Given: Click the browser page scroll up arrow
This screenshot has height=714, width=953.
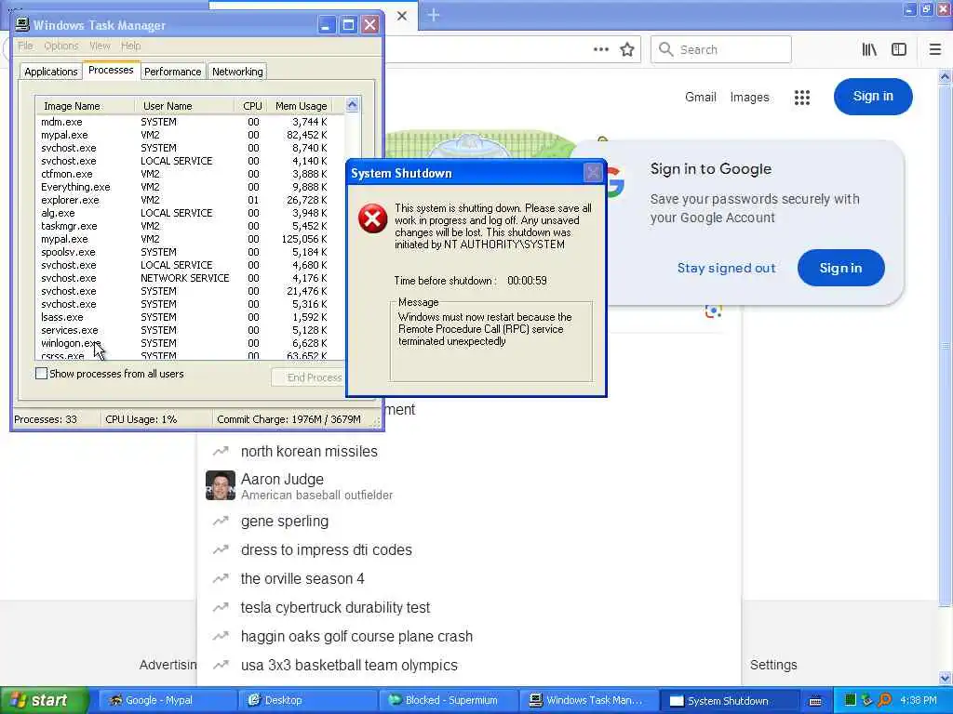Looking at the screenshot, I should [x=945, y=77].
